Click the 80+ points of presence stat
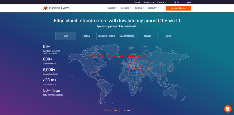This screenshot has width=234, height=115. [x=52, y=49]
